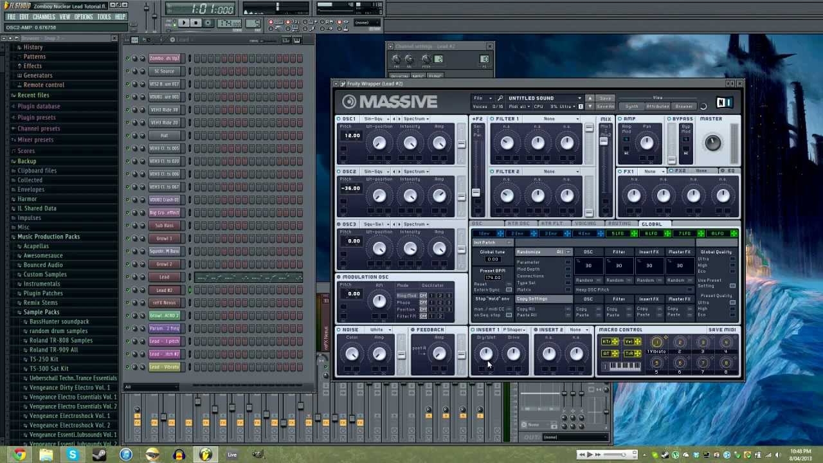
Task: Select the Lead channel button in the step sequencer
Action: tap(165, 277)
